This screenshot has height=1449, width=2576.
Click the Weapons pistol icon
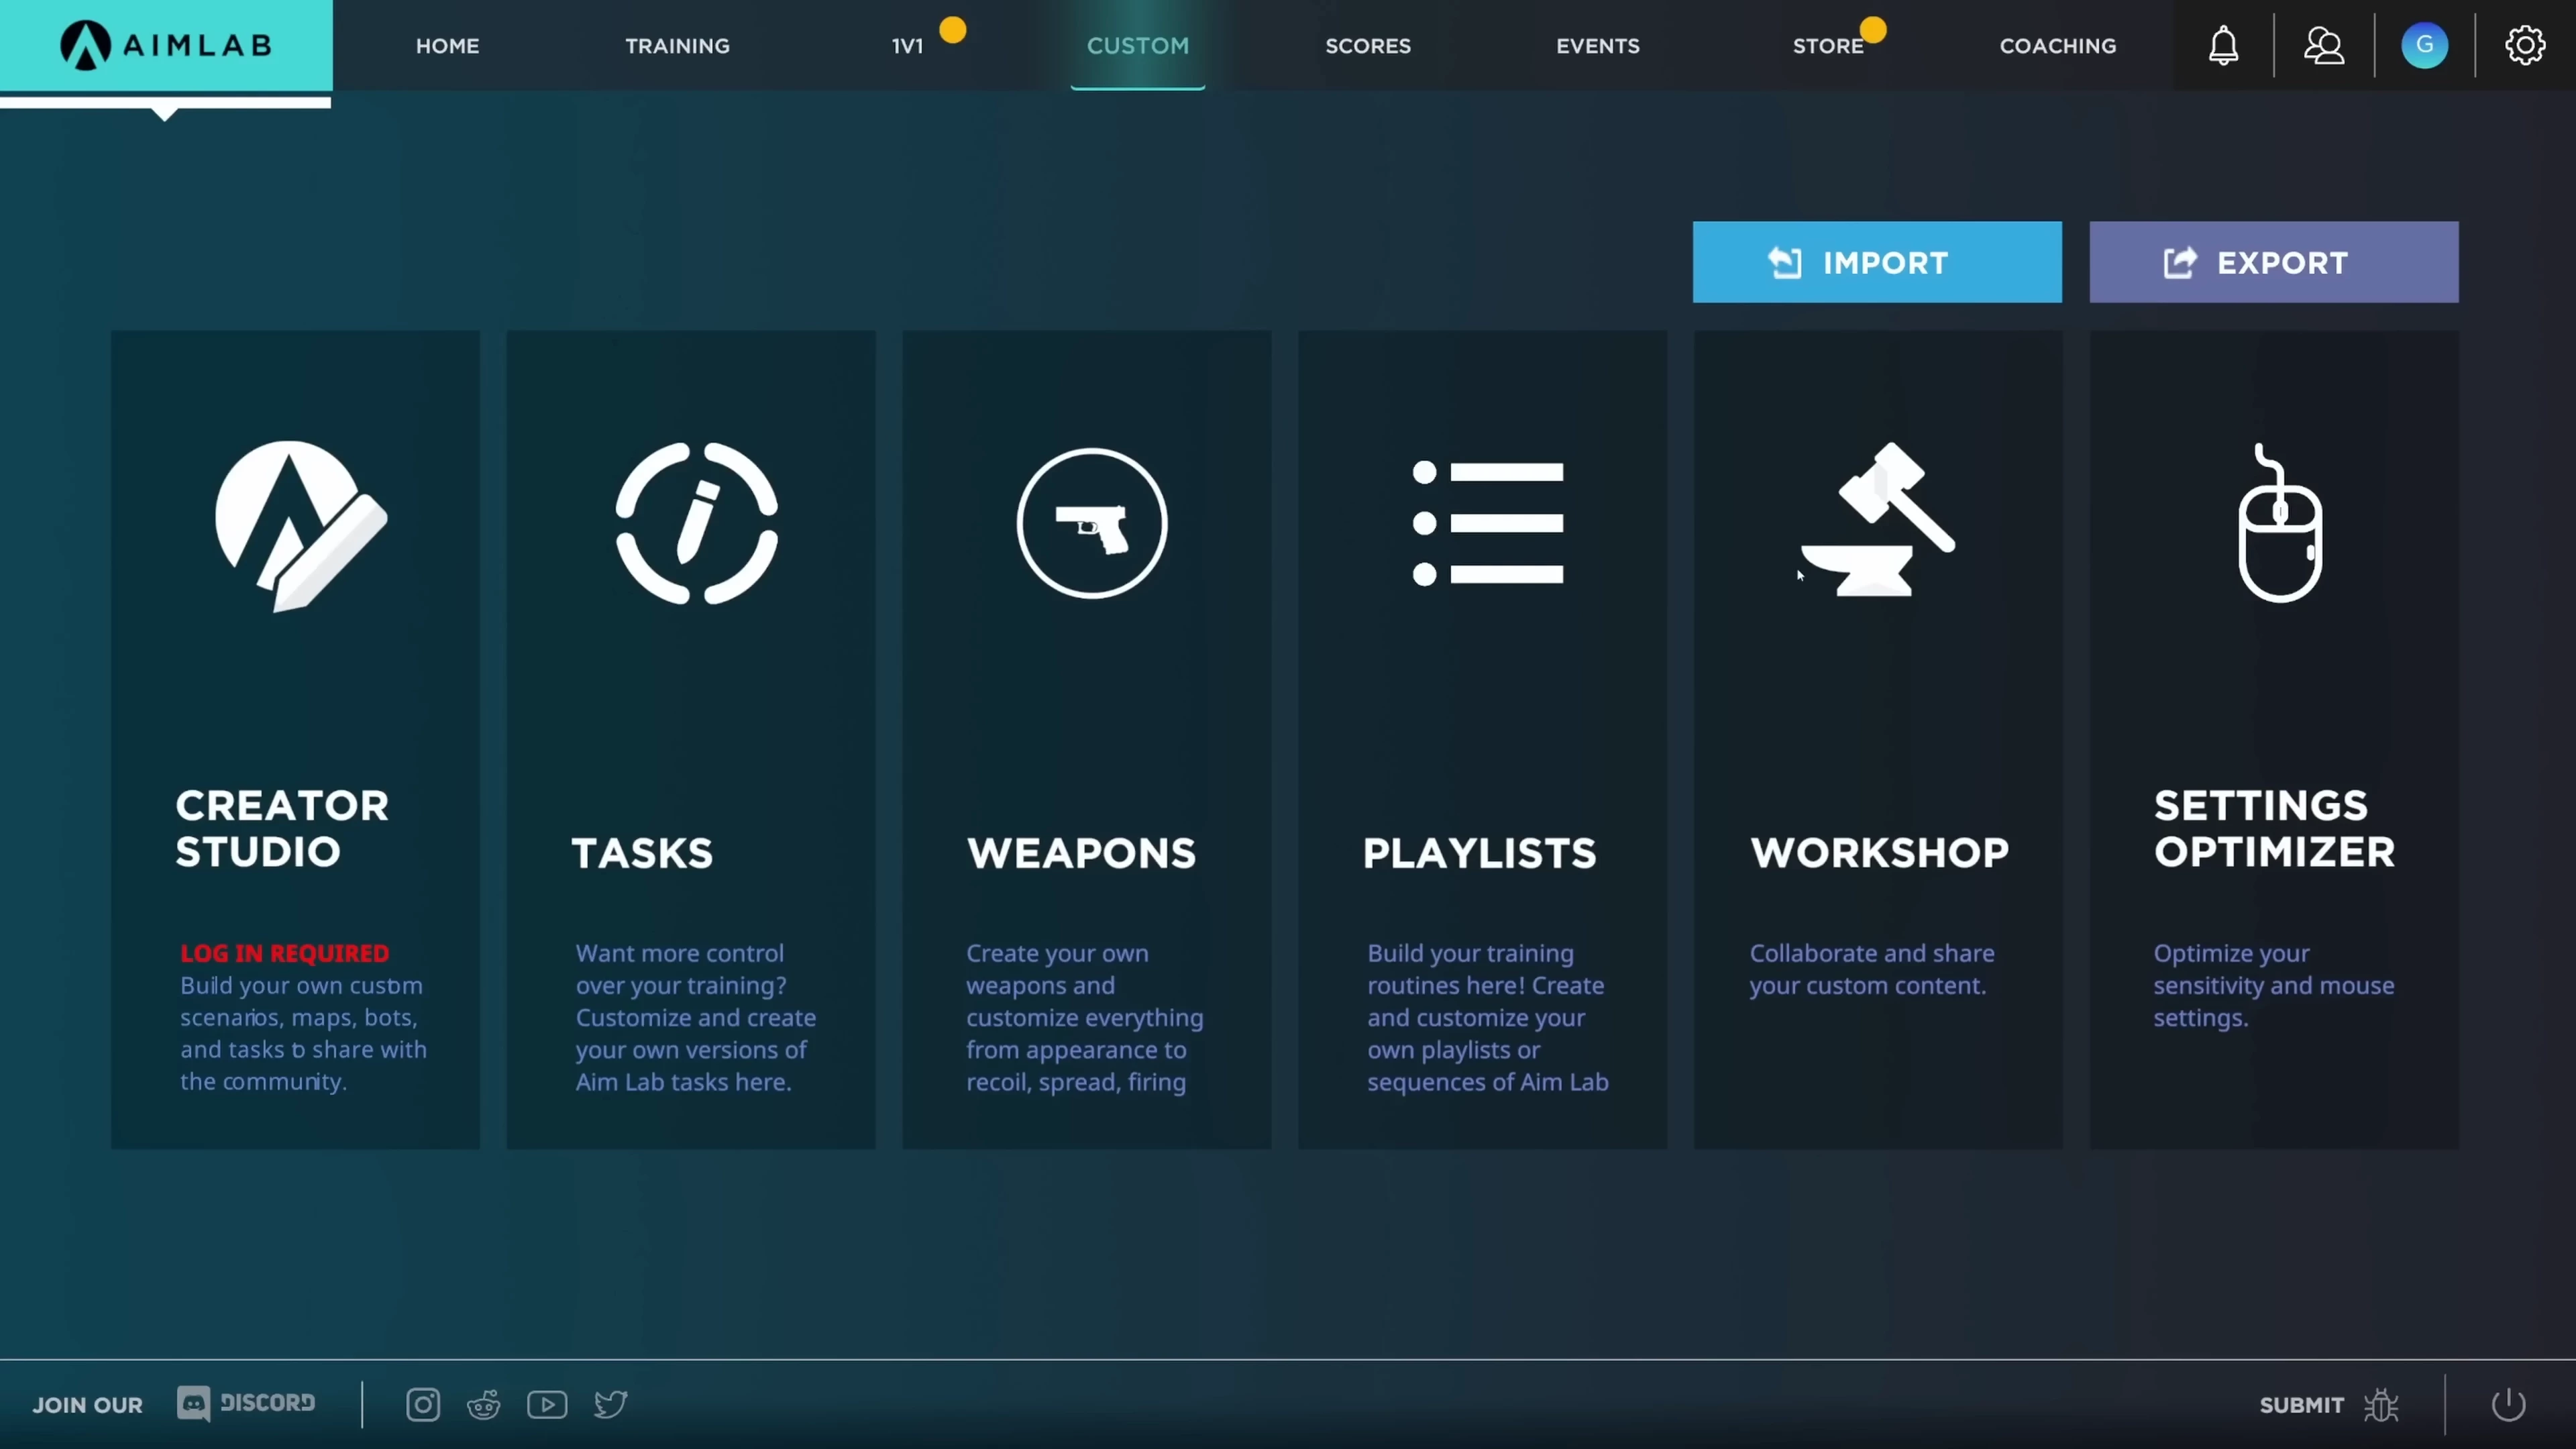[x=1092, y=523]
